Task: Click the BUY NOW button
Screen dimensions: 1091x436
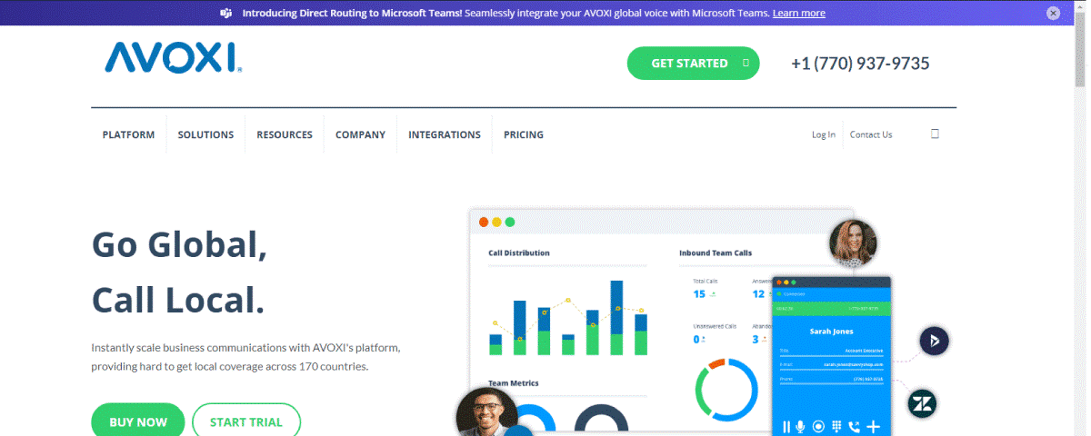Action: [138, 421]
